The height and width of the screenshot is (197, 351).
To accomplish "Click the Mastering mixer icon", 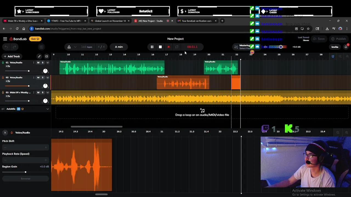I will coord(236,47).
